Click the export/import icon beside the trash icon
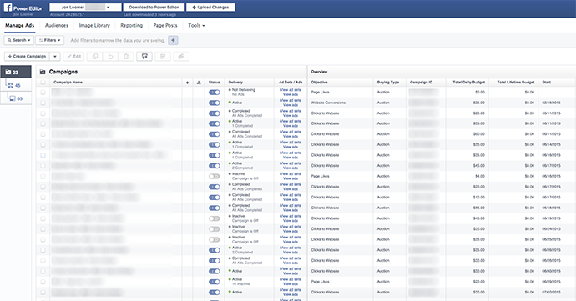576x301 pixels. [144, 56]
